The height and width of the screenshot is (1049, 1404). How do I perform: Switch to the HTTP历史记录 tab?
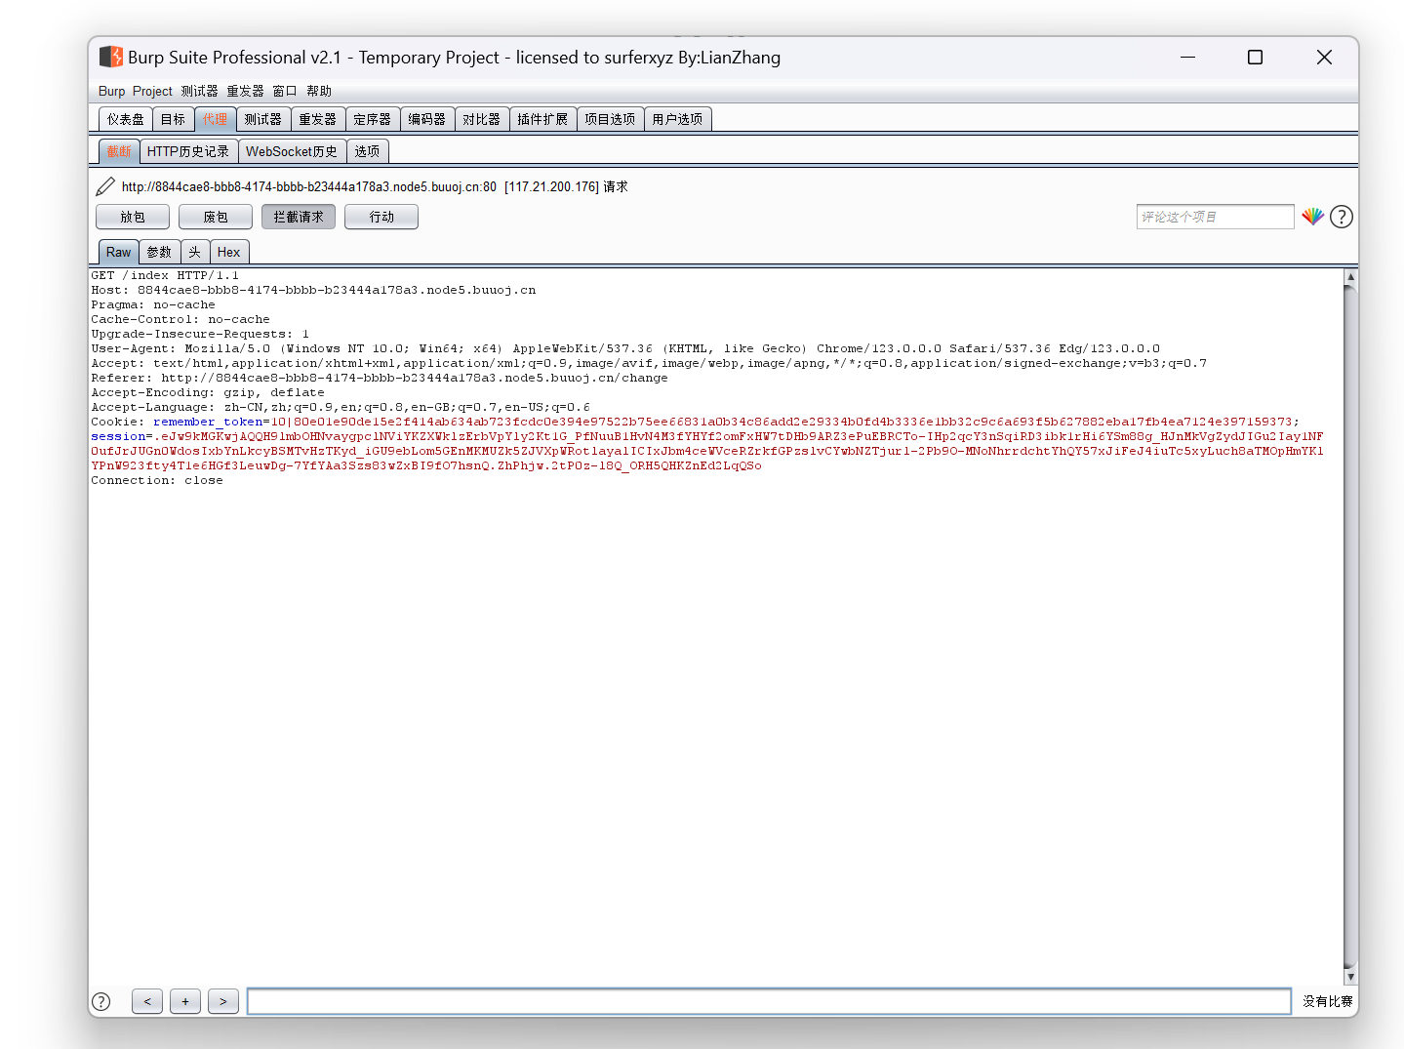(x=188, y=151)
